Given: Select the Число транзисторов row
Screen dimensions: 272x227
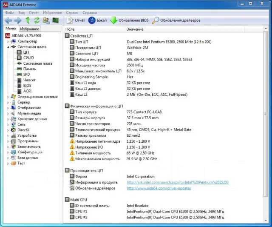Looking at the screenshot, I should tap(106, 124).
